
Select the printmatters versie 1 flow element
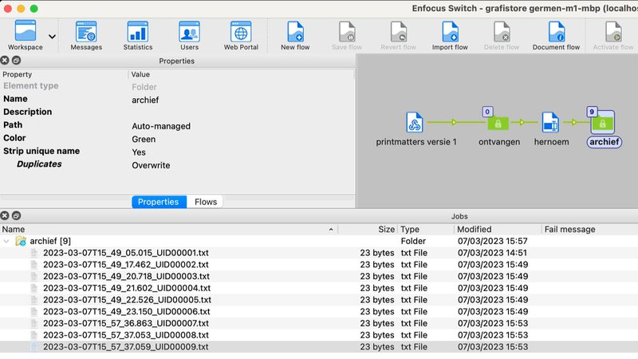click(x=415, y=123)
